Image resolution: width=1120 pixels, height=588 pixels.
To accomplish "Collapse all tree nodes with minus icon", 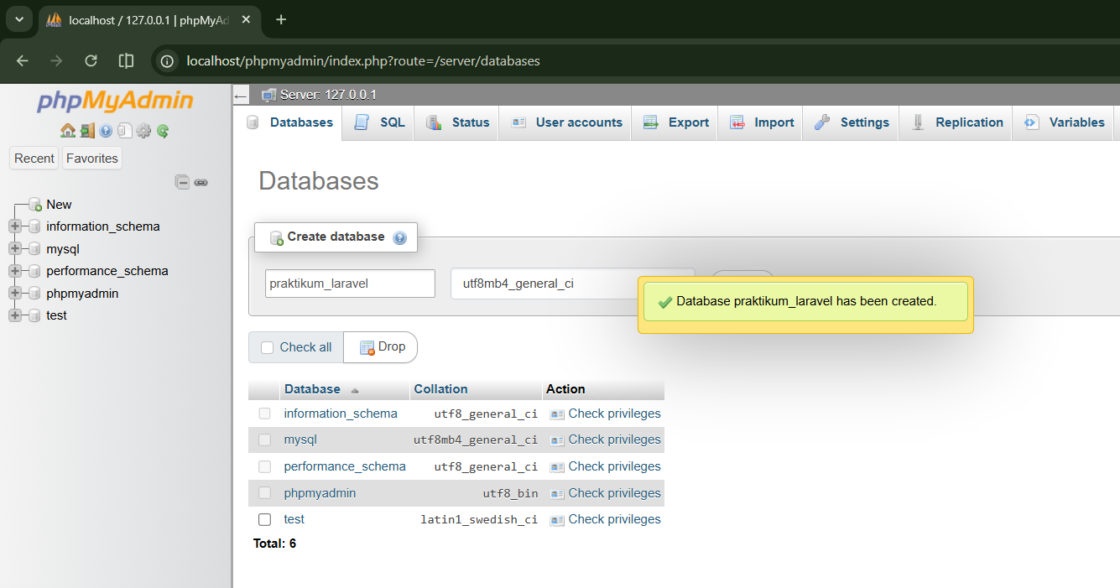I will pos(182,182).
